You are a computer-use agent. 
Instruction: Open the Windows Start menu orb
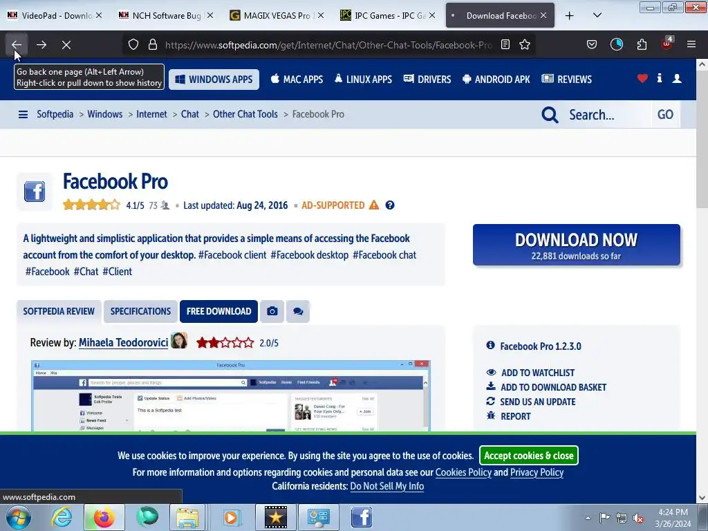[19, 517]
